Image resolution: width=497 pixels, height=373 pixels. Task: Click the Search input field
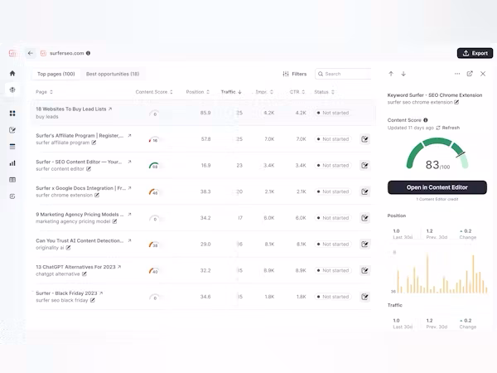tap(345, 74)
